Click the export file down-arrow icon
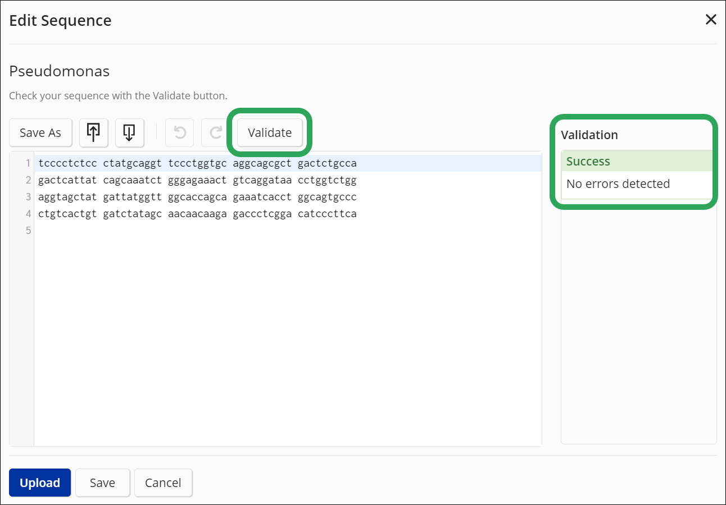726x505 pixels. click(129, 133)
